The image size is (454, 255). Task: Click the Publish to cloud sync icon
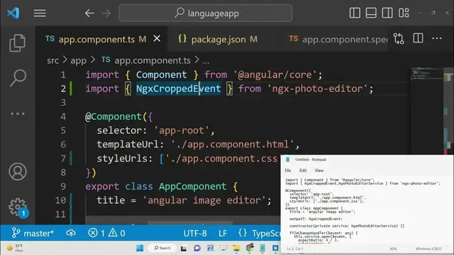pos(71,233)
